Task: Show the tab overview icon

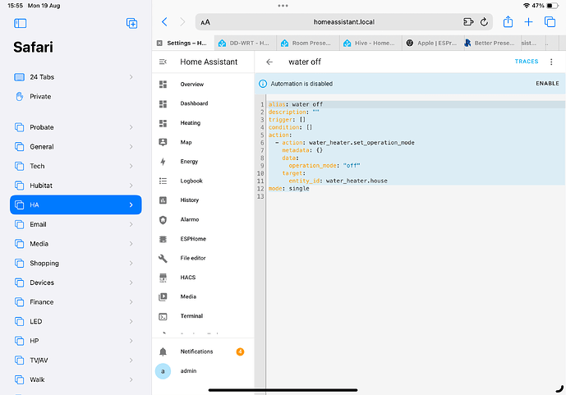Action: [550, 22]
